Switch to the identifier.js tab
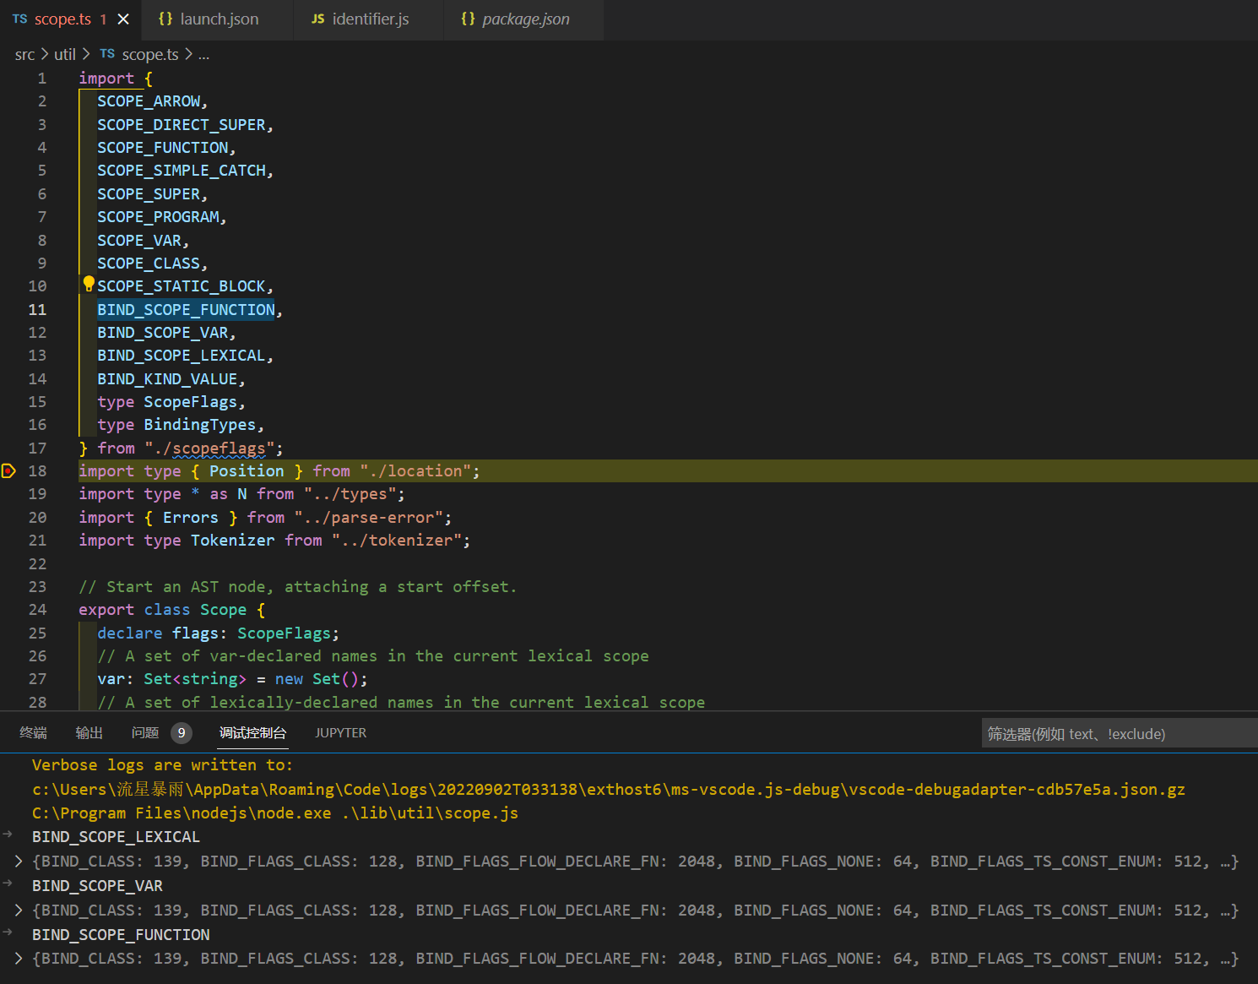Screen dimensions: 1258x984 pyautogui.click(x=370, y=19)
